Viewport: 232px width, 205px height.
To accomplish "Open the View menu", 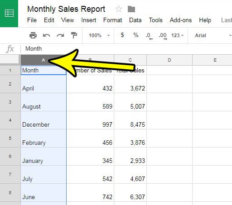I will coord(68,20).
